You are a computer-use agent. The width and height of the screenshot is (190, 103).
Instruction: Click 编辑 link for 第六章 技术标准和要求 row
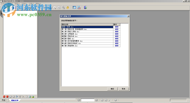coord(117,41)
